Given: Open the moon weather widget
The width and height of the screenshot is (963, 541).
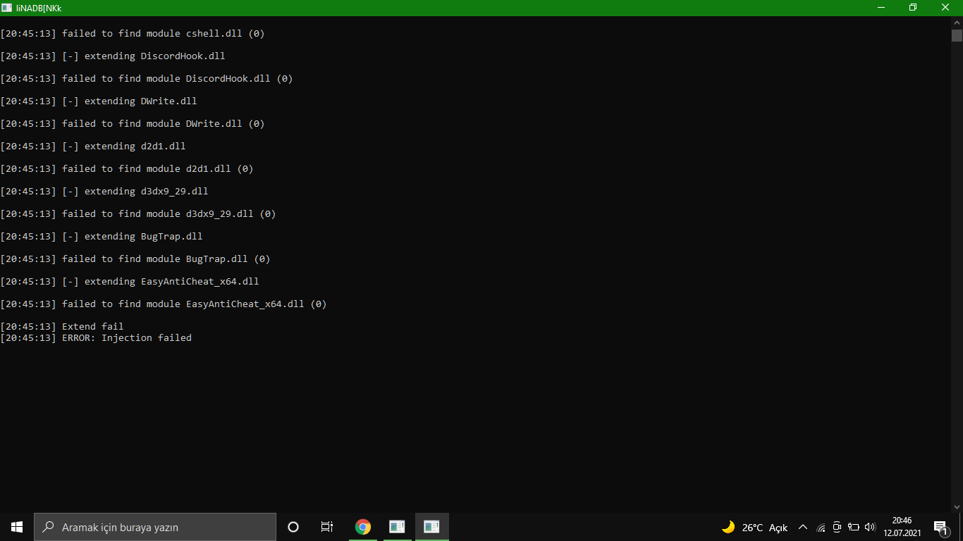Looking at the screenshot, I should coord(728,527).
